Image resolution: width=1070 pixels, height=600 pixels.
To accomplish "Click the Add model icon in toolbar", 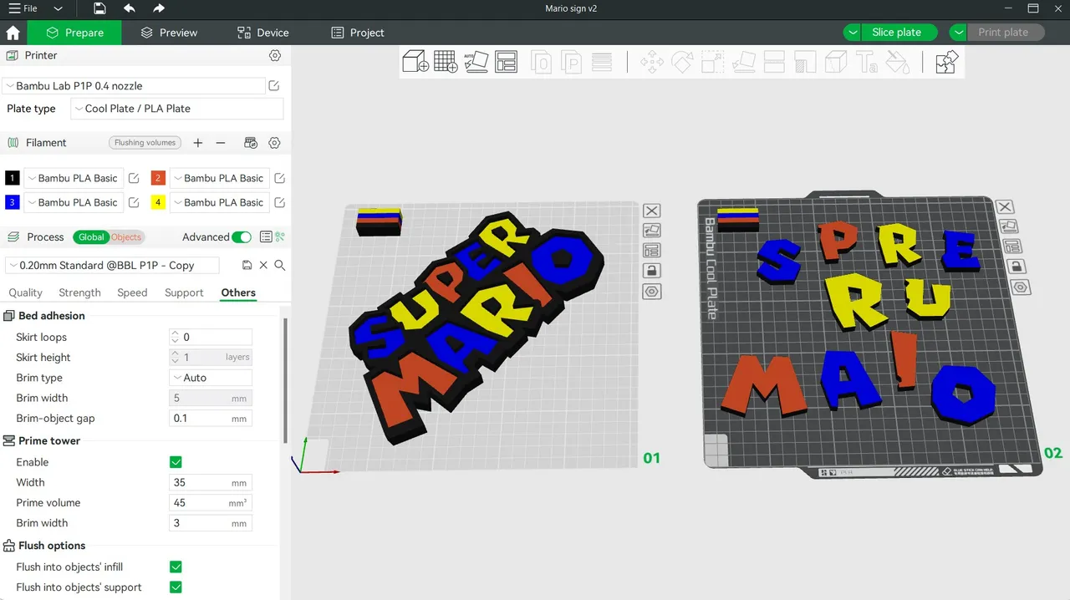I will (415, 61).
